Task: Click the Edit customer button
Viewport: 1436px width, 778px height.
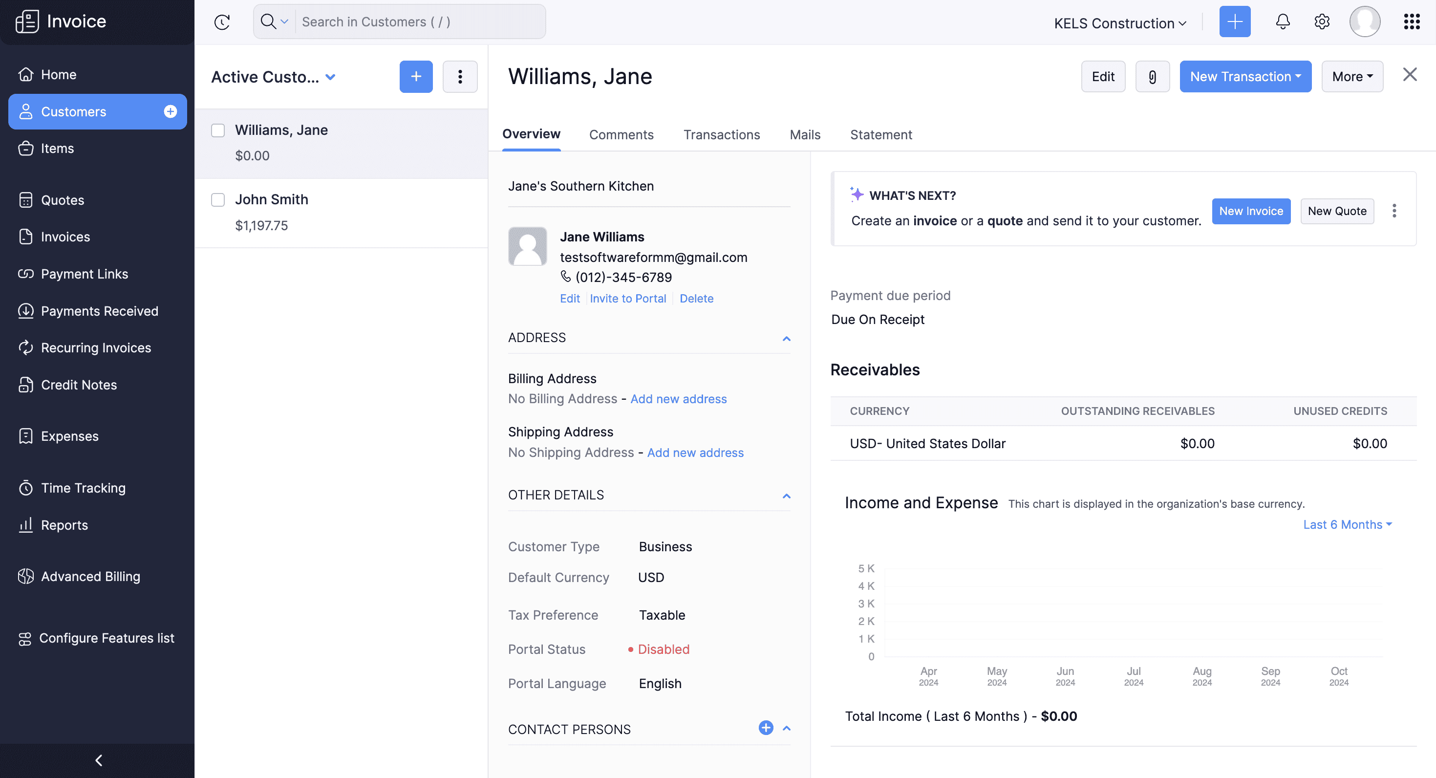Action: pos(1103,76)
